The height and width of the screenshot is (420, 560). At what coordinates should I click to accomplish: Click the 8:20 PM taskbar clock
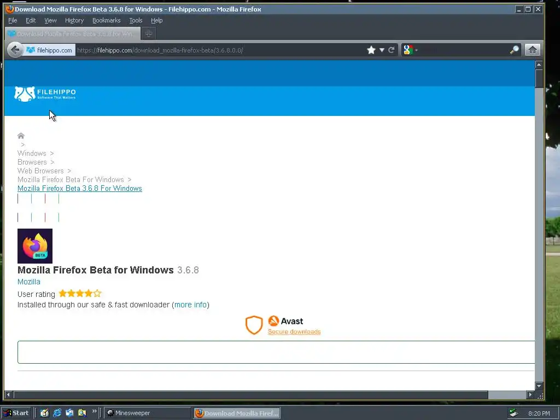(539, 413)
